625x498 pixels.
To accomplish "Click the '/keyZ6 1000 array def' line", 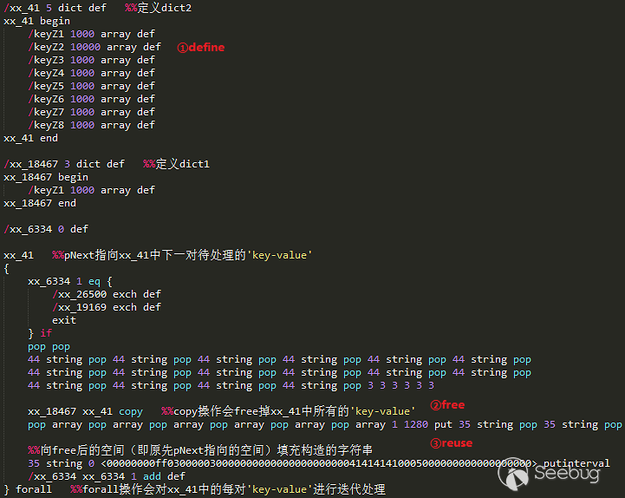I will [91, 99].
